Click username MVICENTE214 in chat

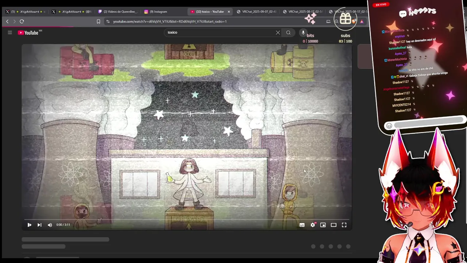pyautogui.click(x=401, y=105)
